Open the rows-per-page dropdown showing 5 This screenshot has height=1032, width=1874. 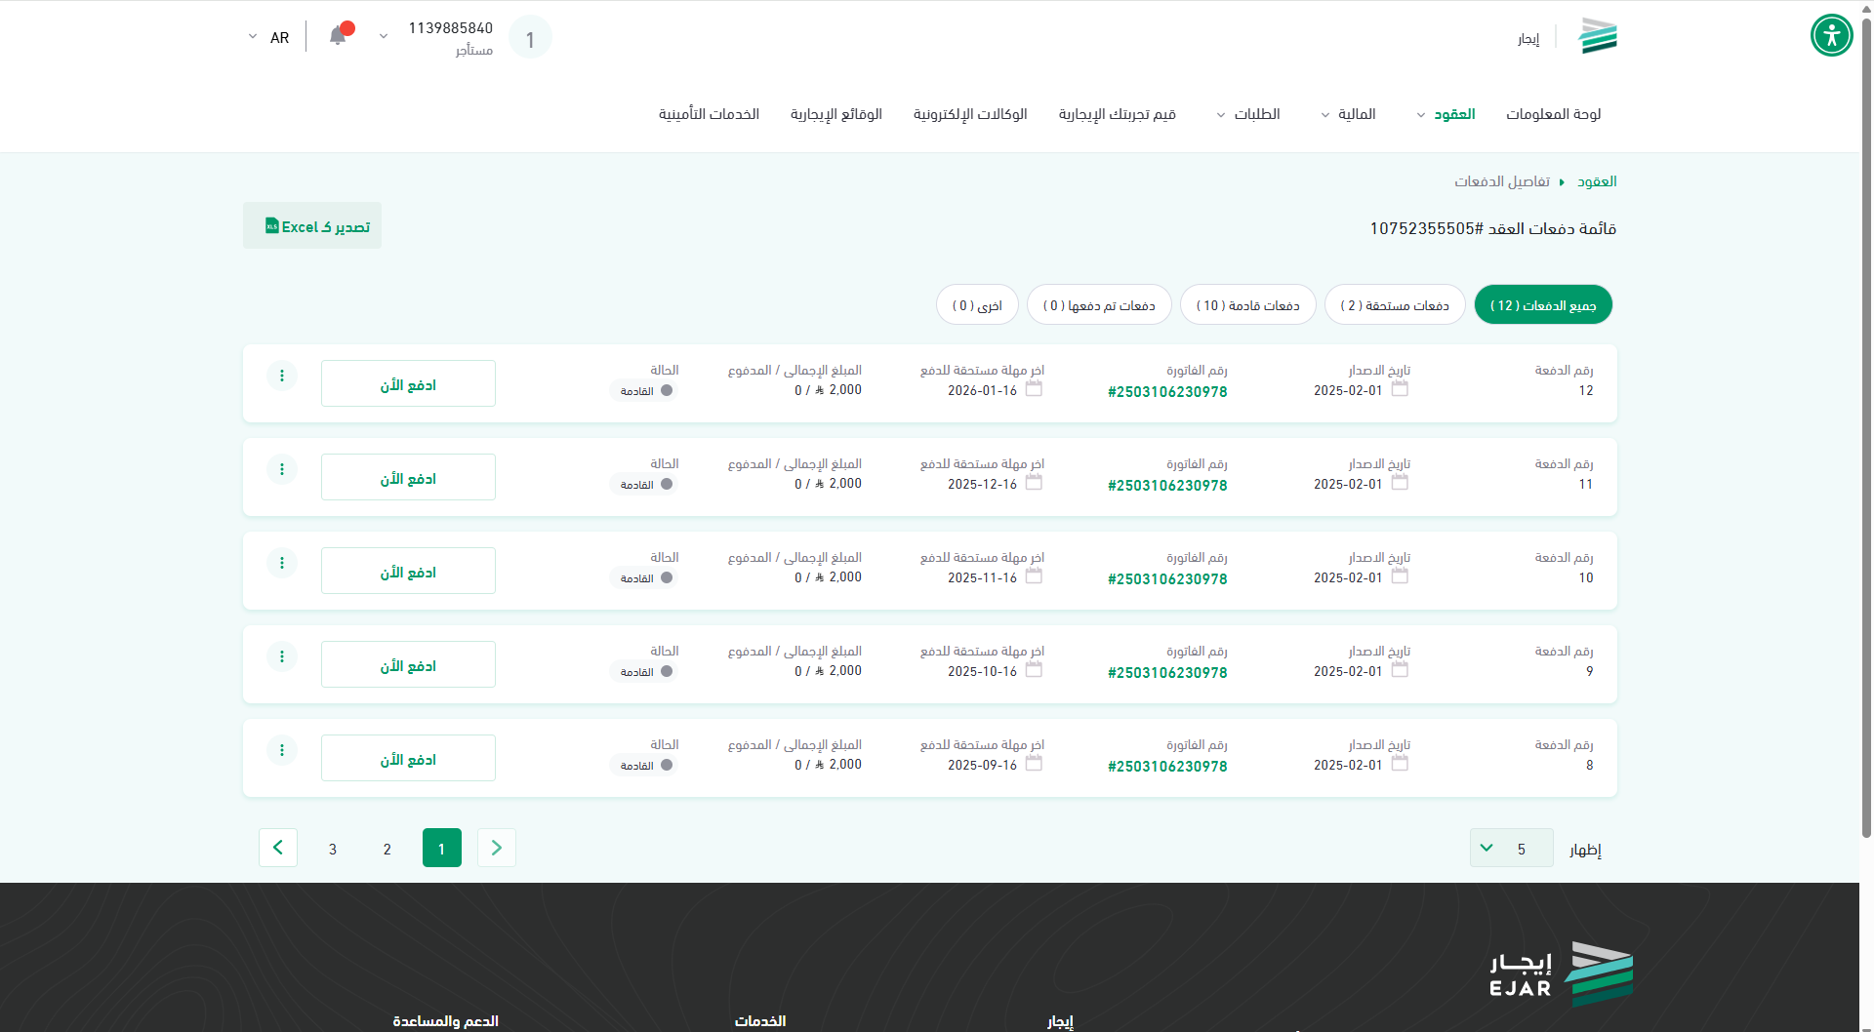coord(1510,849)
